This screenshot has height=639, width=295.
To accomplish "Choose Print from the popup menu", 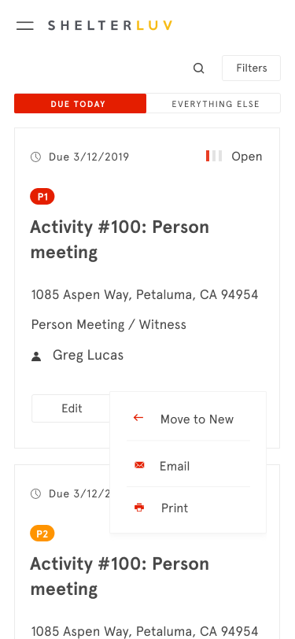I will click(188, 508).
